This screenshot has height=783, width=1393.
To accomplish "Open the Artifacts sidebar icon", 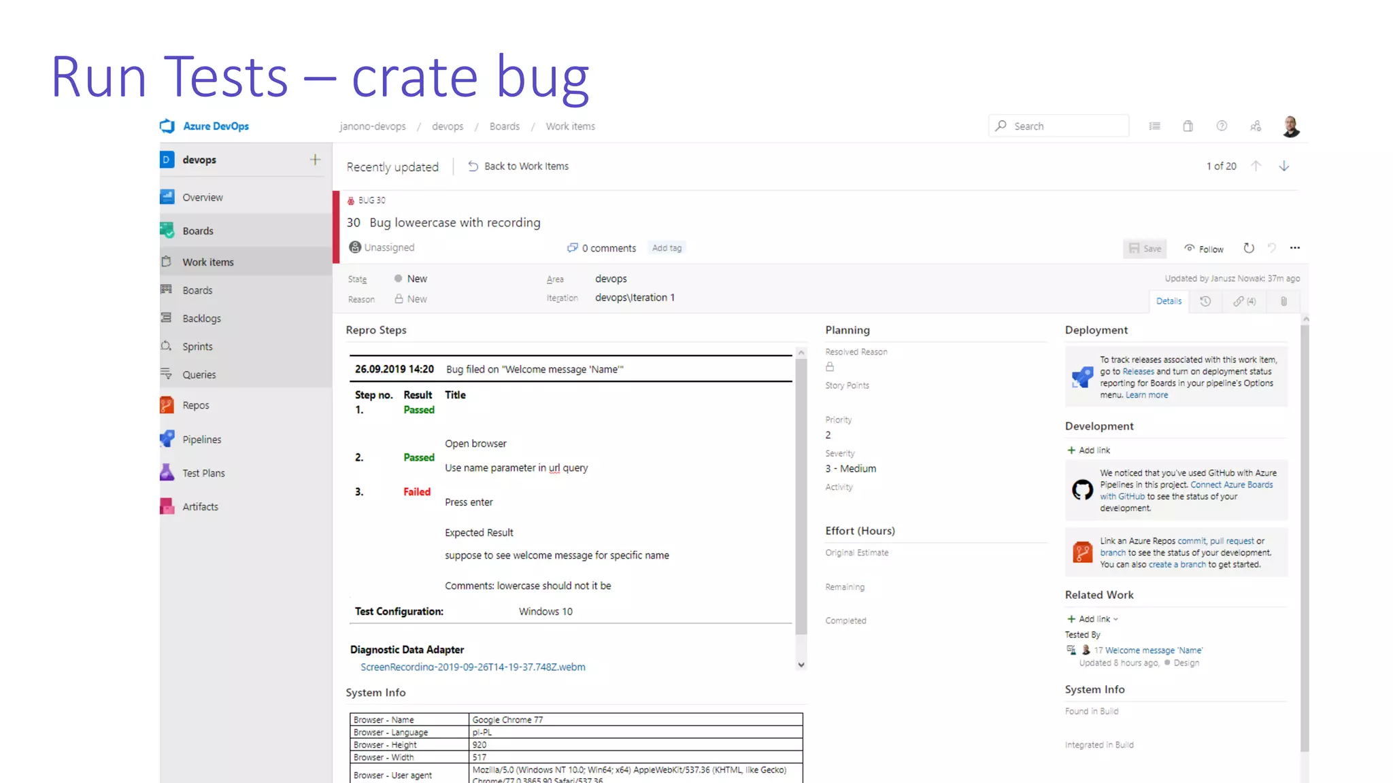I will 167,506.
